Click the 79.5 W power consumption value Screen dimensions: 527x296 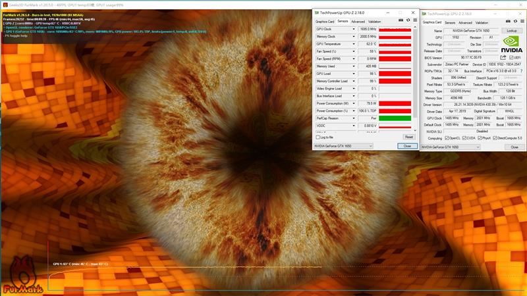point(368,103)
